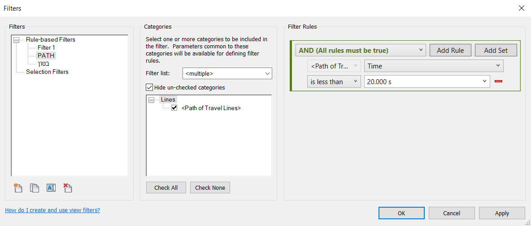Viewport: 531px width, 226px height.
Task: Click the Check None button
Action: point(210,188)
